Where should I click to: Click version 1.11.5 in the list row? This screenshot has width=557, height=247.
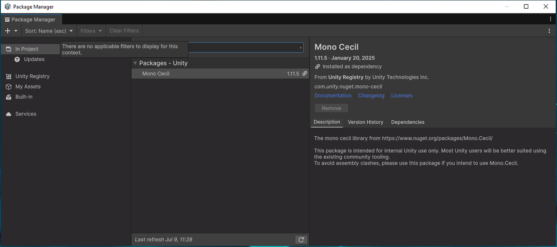[293, 74]
